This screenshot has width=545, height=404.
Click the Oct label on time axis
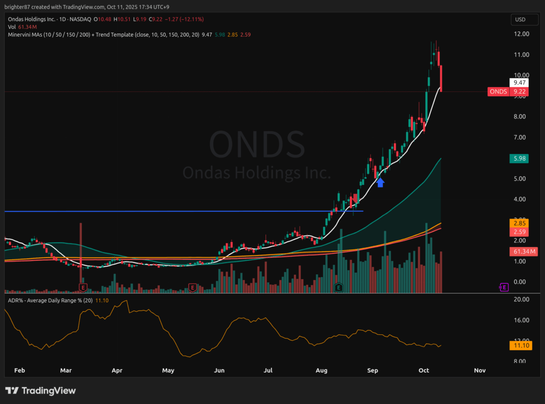[424, 370]
